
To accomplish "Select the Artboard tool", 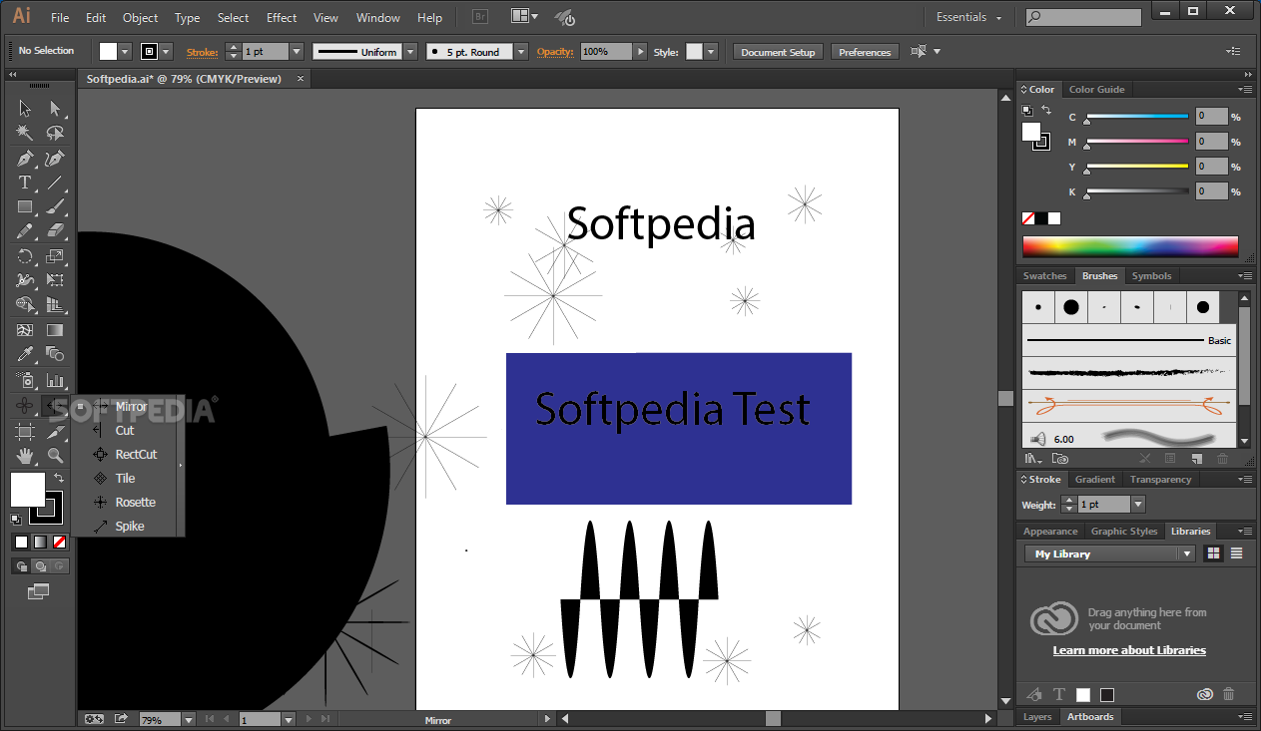I will pyautogui.click(x=25, y=432).
